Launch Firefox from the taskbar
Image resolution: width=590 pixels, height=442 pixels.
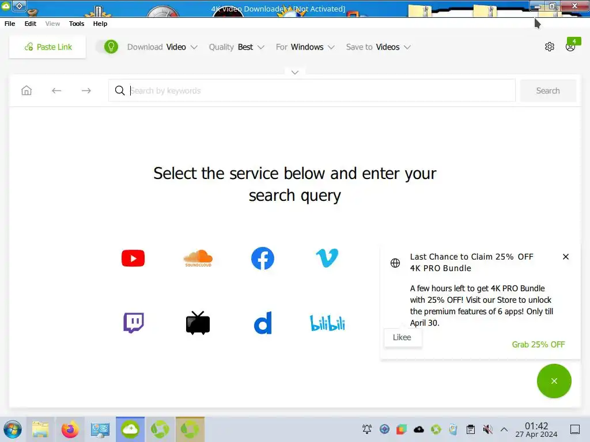(70, 429)
